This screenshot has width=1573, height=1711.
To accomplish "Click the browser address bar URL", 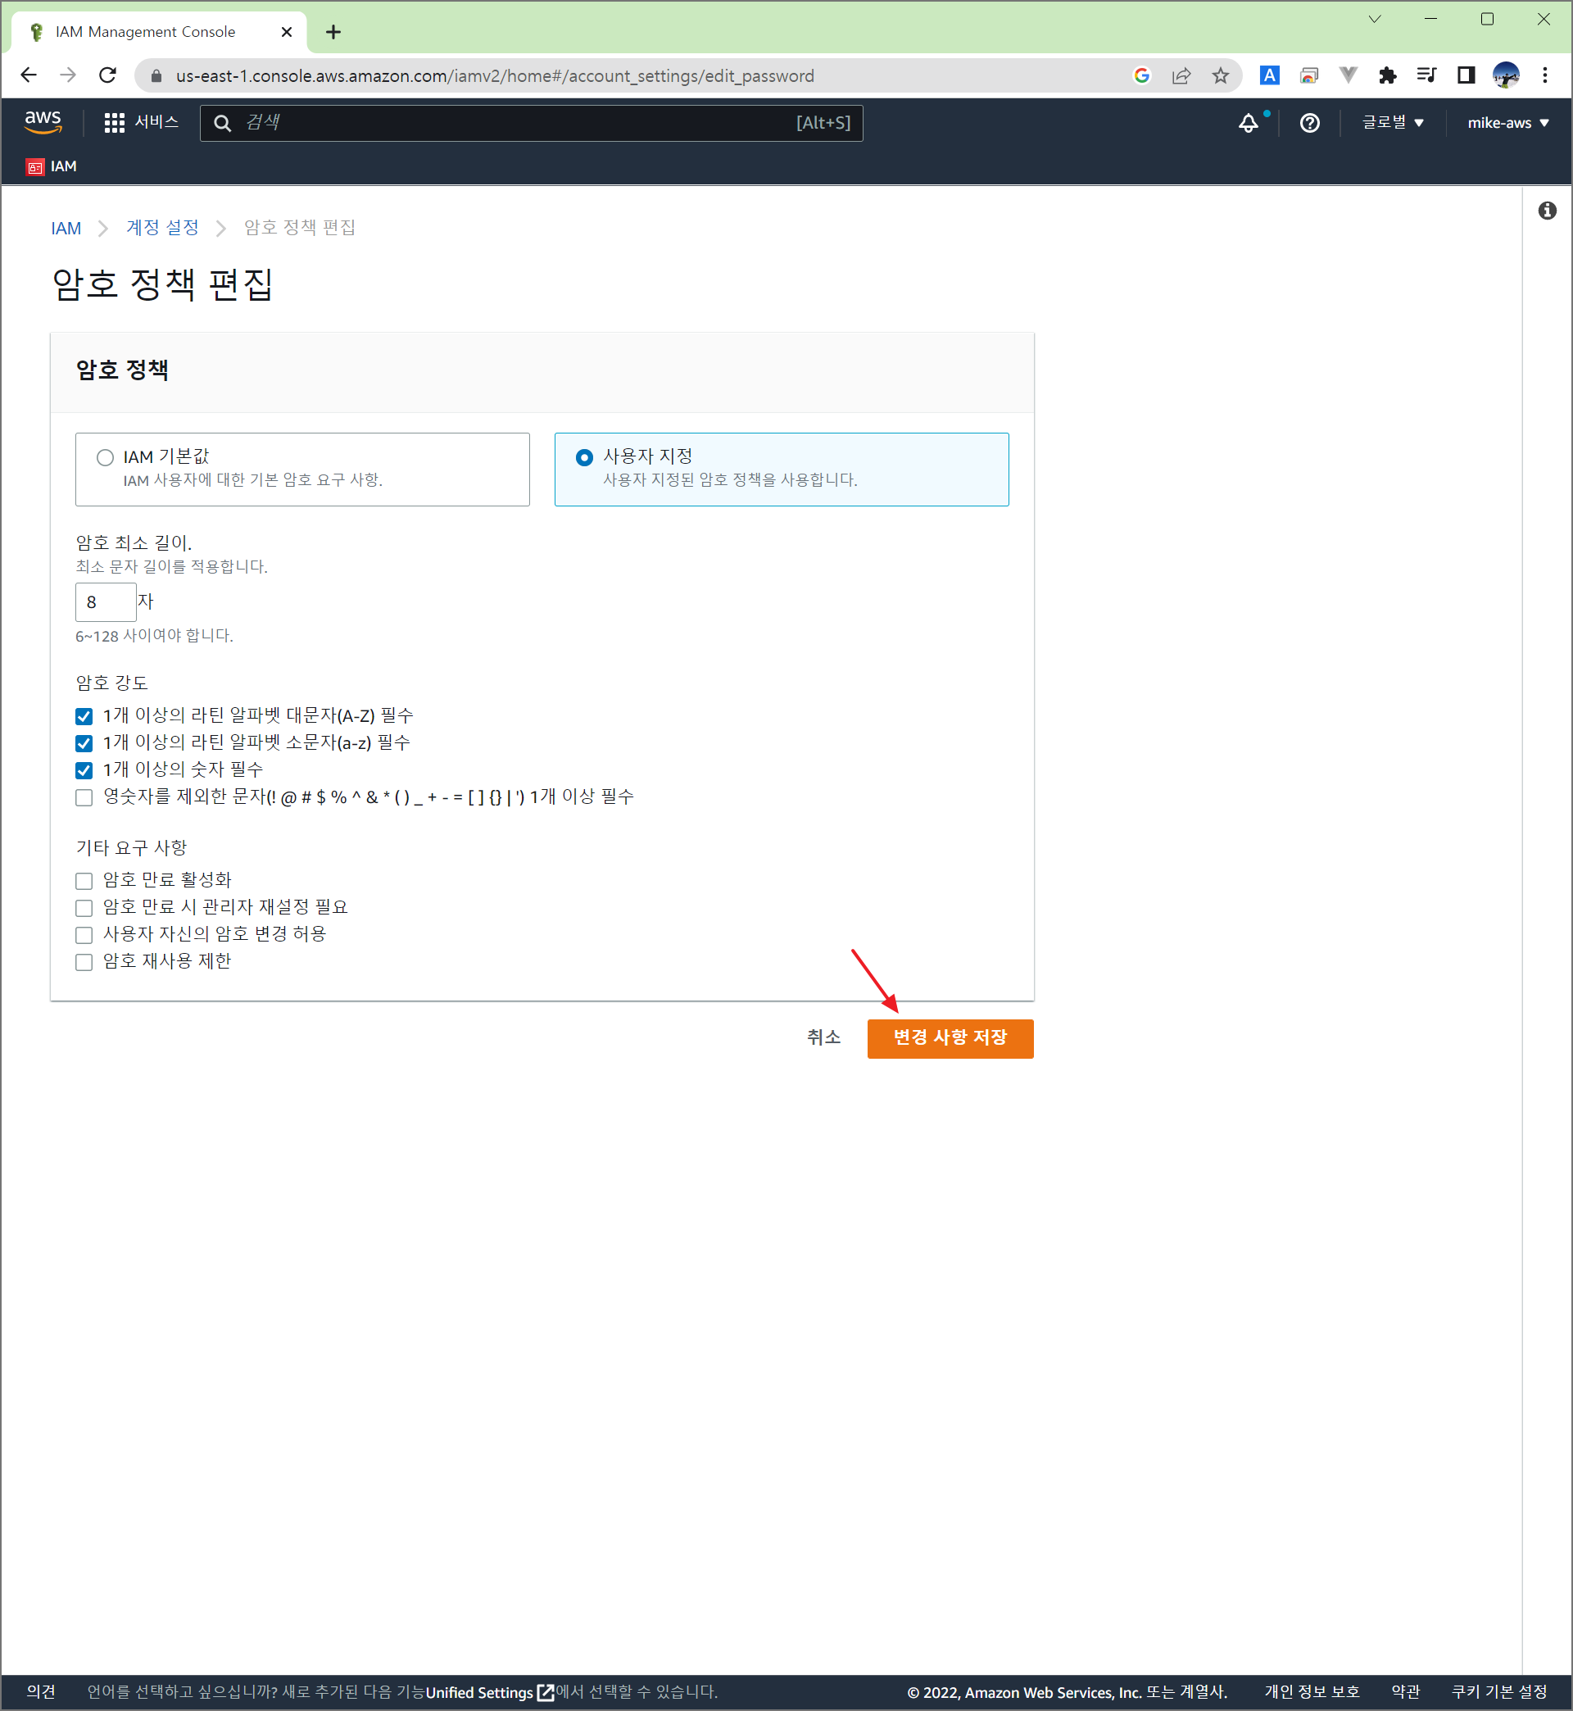I will 495,75.
